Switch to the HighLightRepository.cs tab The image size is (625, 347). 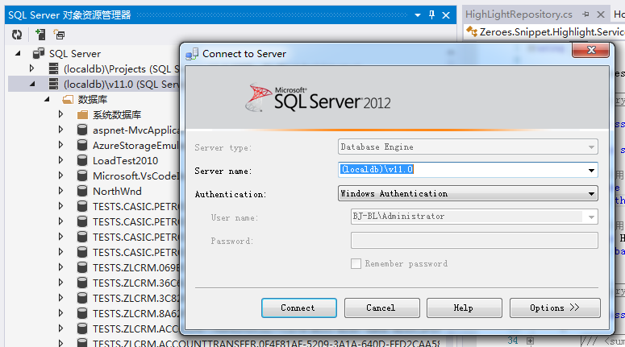point(519,14)
